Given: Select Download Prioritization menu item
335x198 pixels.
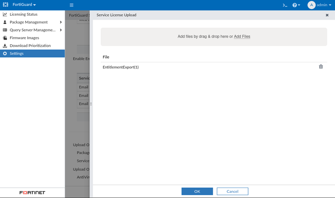Looking at the screenshot, I should tap(30, 46).
